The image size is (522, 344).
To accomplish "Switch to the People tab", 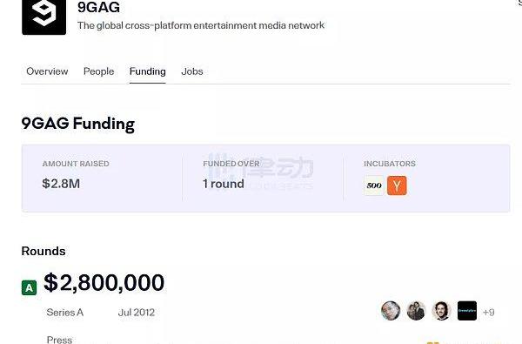I will click(x=98, y=71).
